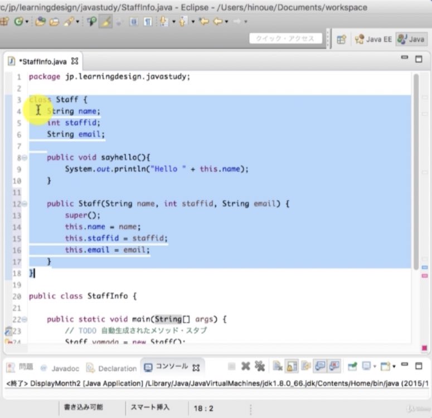Click the console Terminate icon
Viewport: 432px width, 418px height.
(x=232, y=366)
